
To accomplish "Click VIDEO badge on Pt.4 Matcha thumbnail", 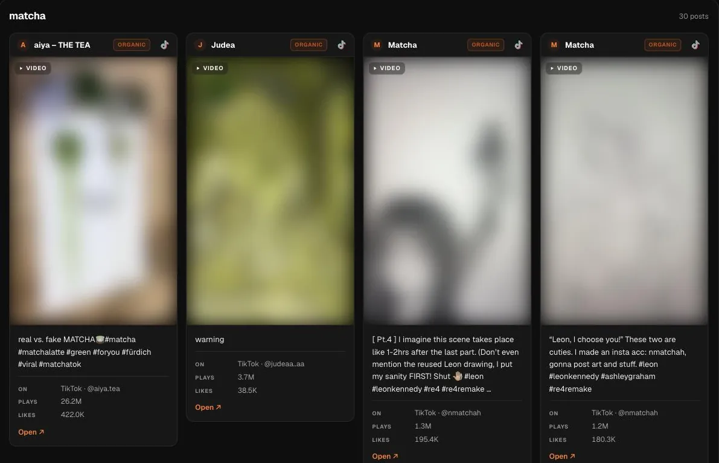I will (387, 68).
